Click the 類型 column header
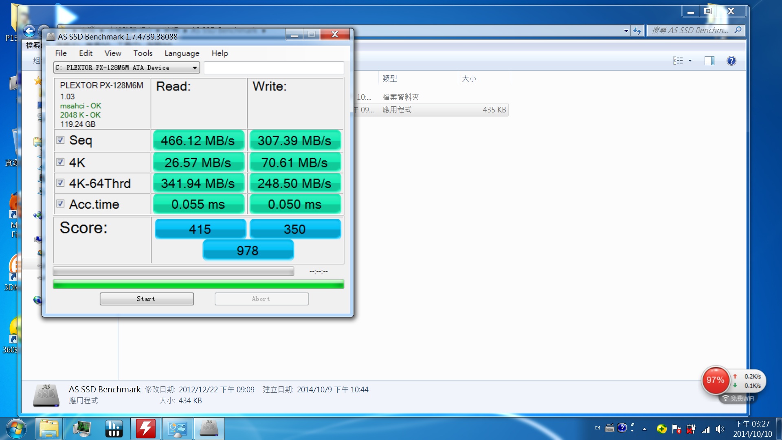 [418, 78]
